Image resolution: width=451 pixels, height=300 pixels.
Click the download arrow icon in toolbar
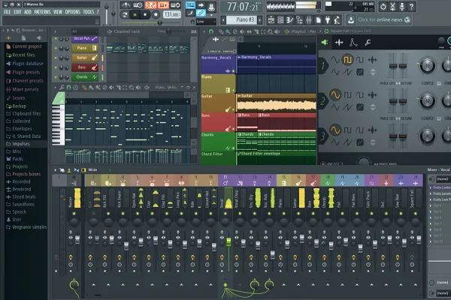350,19
